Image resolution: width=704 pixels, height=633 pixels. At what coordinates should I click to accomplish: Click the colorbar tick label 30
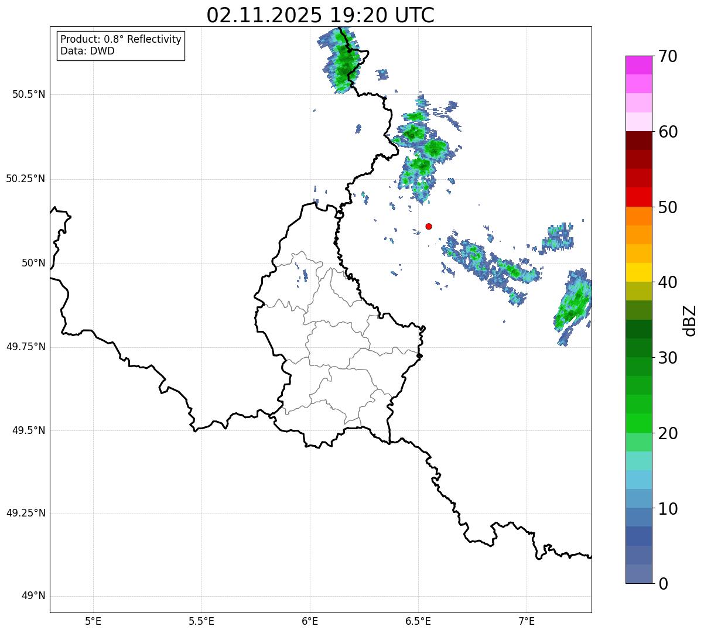coord(668,358)
